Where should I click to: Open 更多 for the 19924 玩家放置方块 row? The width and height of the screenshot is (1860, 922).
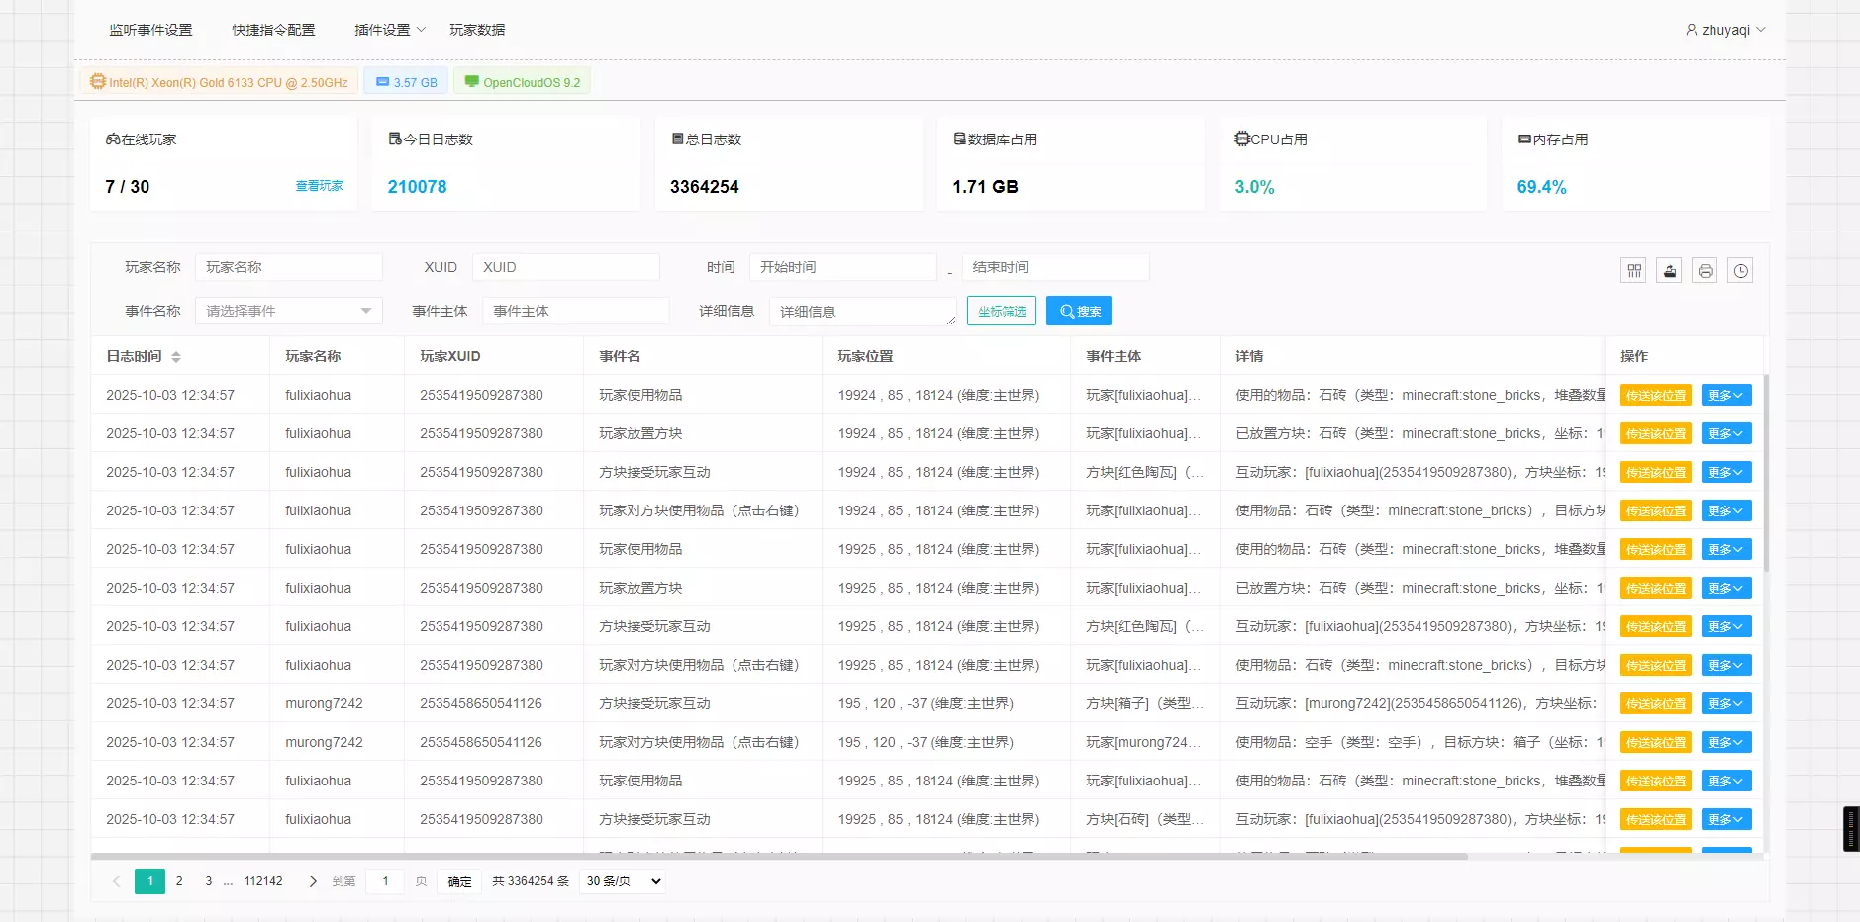coord(1726,433)
